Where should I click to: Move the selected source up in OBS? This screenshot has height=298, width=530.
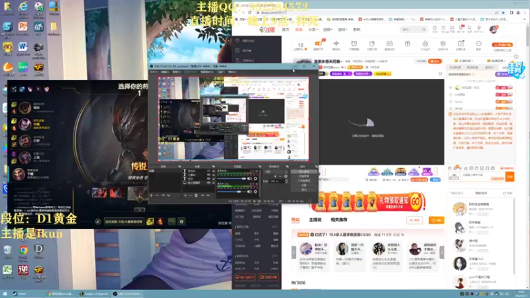(x=203, y=195)
